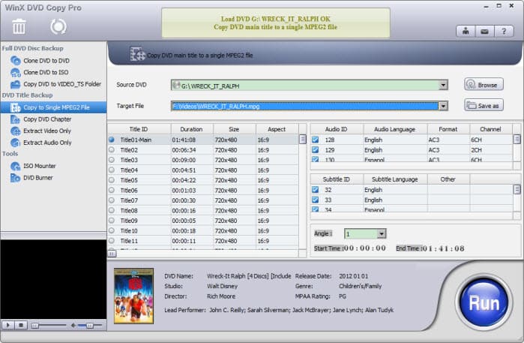
Task: Click the speaker volume icon under preview
Action: [73, 325]
